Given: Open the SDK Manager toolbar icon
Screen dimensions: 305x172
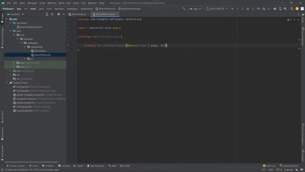Looking at the screenshot, I should pyautogui.click(x=285, y=9).
